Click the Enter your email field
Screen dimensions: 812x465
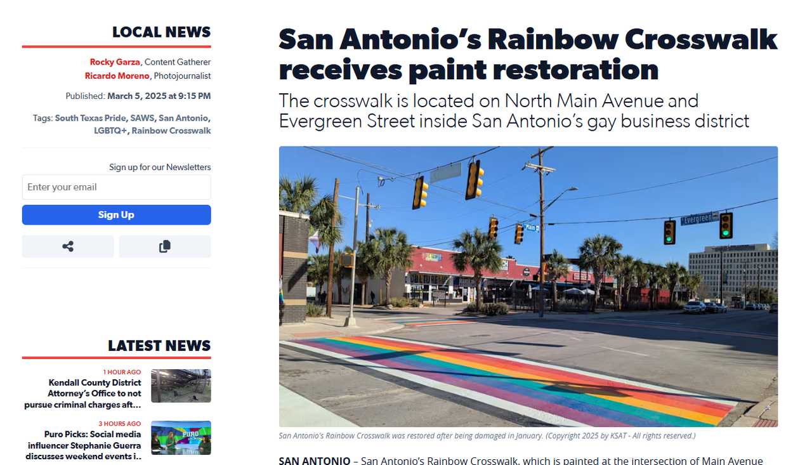(117, 187)
